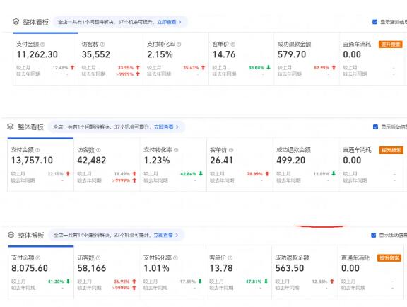Click help icon beside 支付金额 above 8,075.60
Image resolution: width=407 pixels, height=307 pixels.
click(38, 258)
